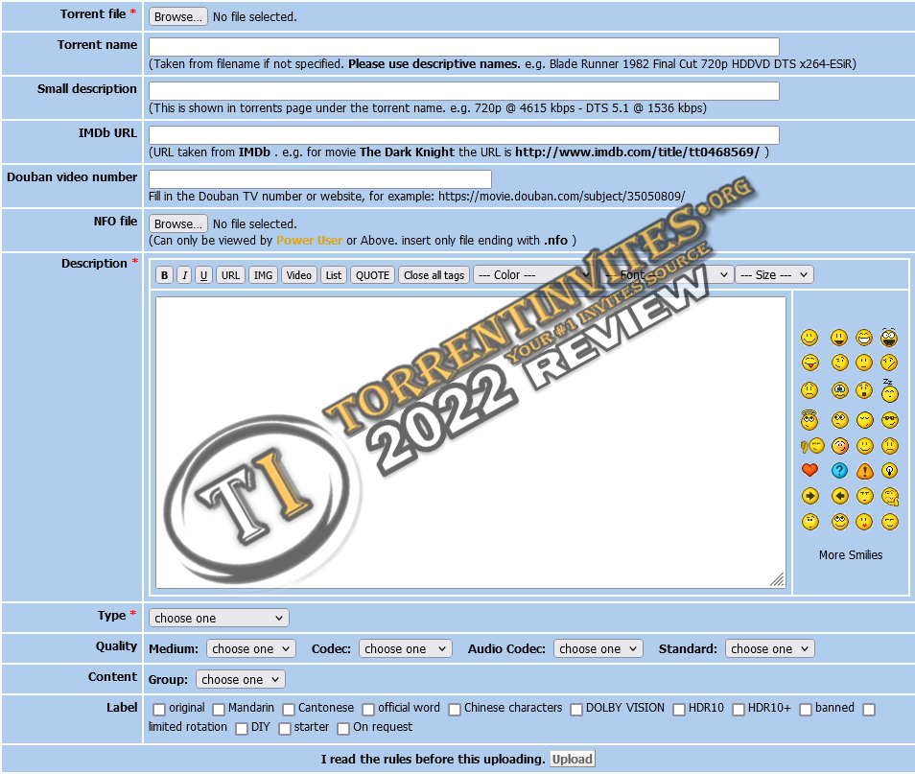
Task: Check the Mandarin label checkbox
Action: (x=220, y=710)
